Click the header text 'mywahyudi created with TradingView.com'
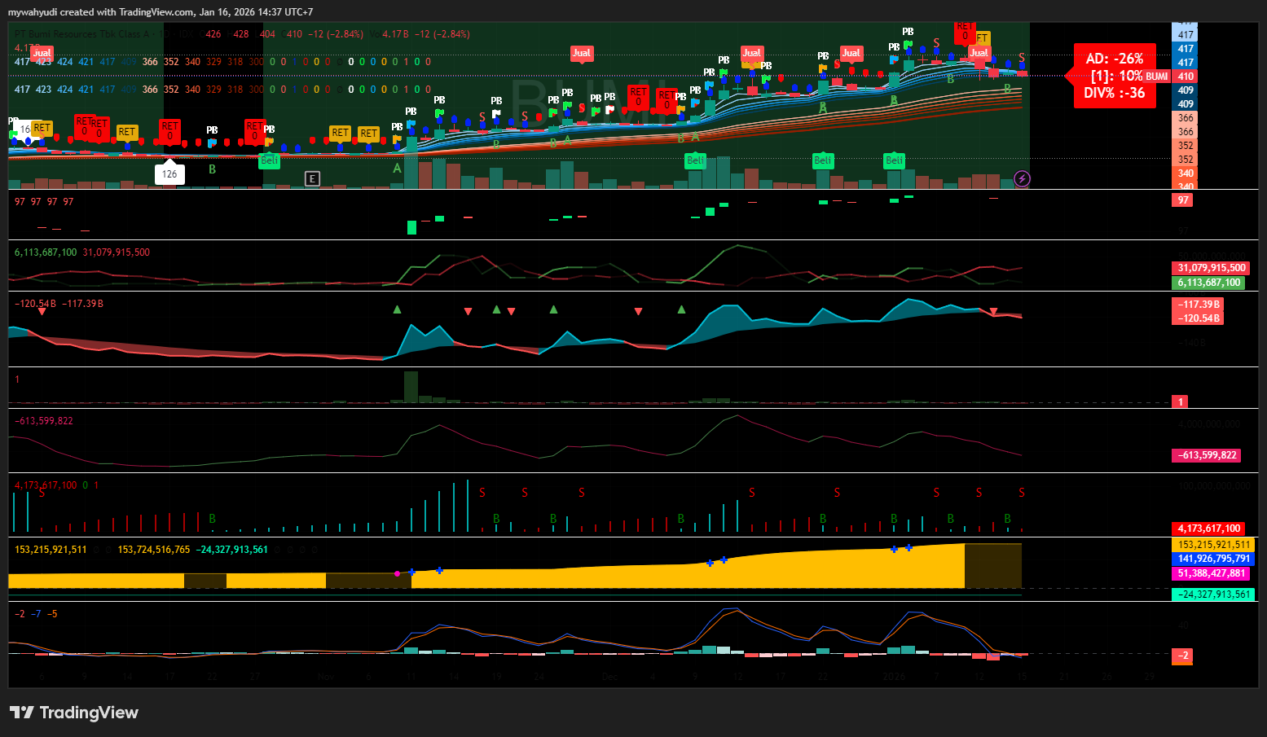The image size is (1267, 737). (x=102, y=12)
